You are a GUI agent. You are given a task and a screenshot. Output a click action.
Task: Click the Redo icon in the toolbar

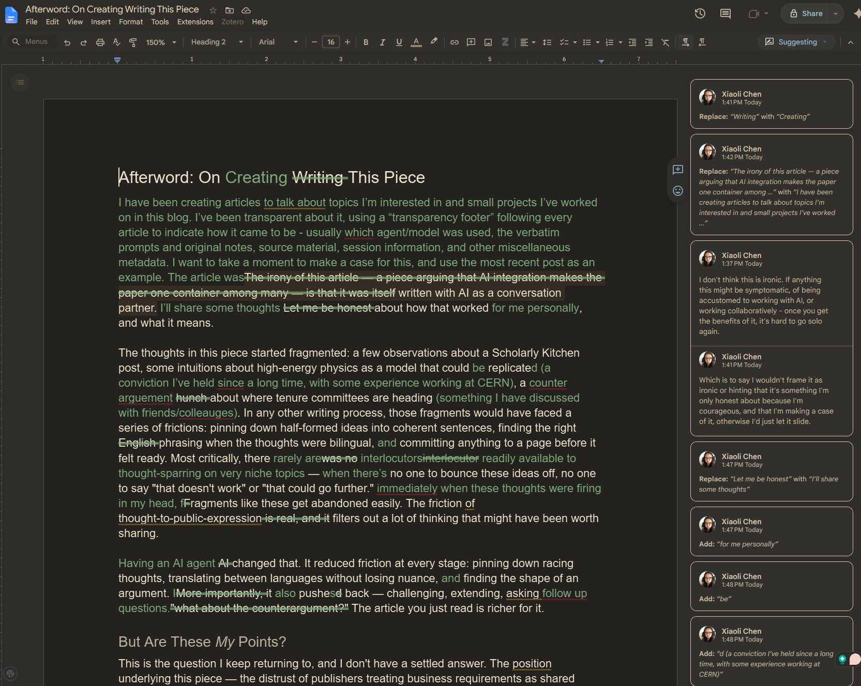click(83, 42)
